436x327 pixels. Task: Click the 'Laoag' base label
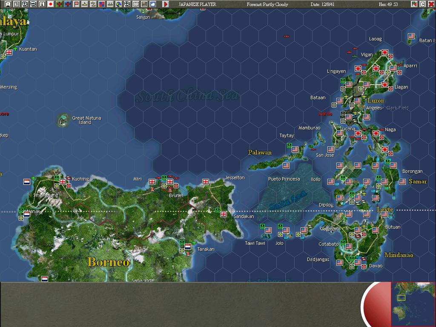[376, 39]
